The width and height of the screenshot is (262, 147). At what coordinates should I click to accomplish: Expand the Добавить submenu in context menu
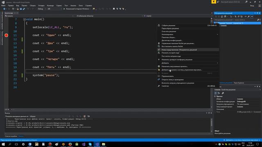tap(188, 63)
